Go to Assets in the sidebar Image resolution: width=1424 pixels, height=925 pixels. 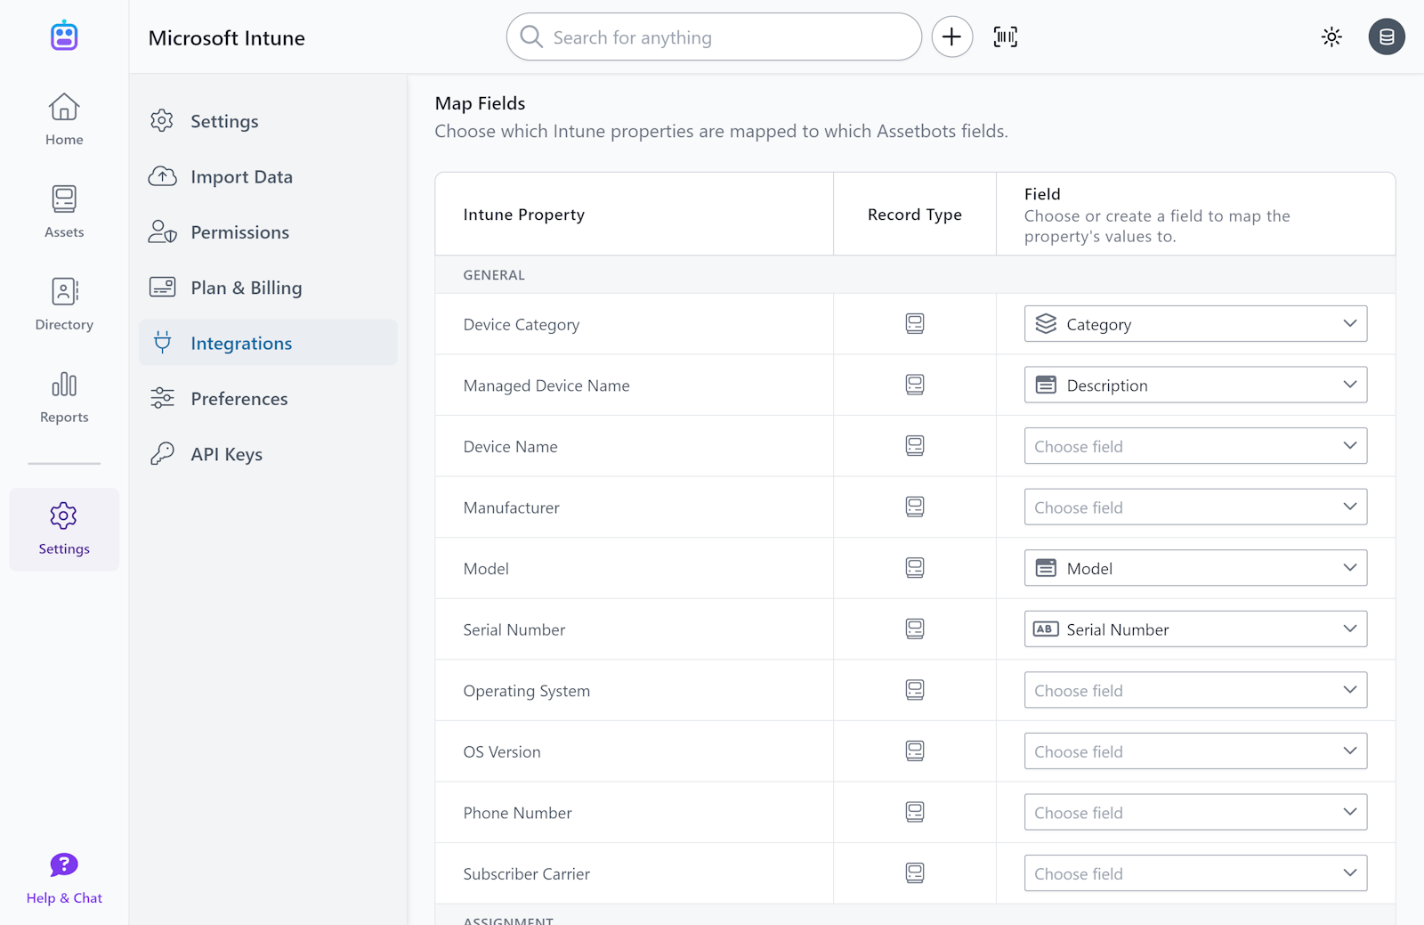pyautogui.click(x=64, y=212)
